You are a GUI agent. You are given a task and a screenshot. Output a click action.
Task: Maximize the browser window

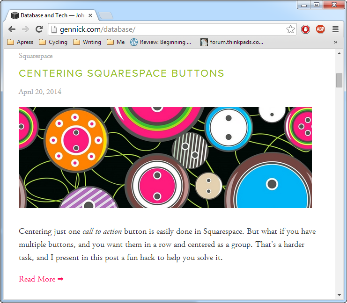317,5
